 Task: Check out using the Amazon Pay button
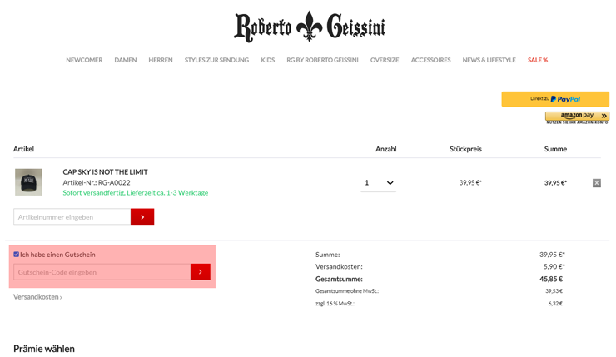coord(577,117)
